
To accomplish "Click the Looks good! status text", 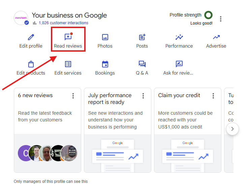I will [201, 23].
